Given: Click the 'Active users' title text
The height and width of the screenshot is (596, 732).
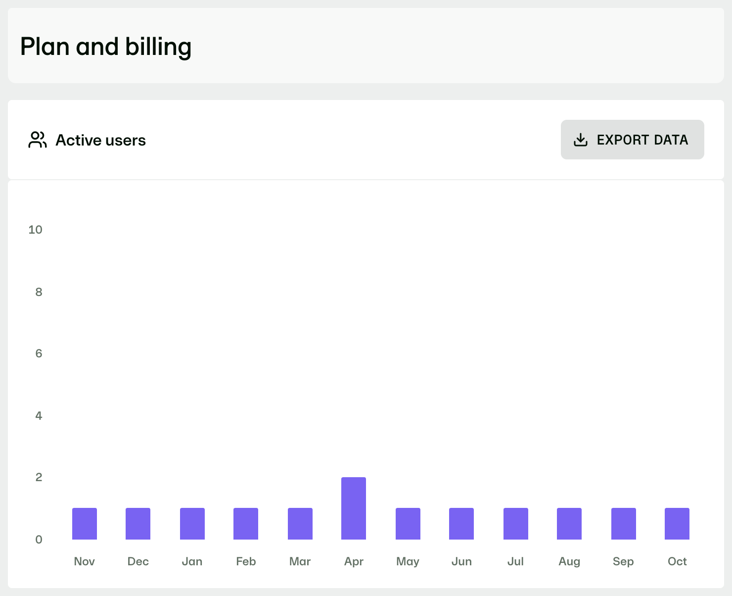Looking at the screenshot, I should point(100,140).
